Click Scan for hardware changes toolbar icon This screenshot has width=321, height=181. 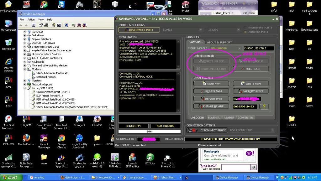(x=66, y=25)
